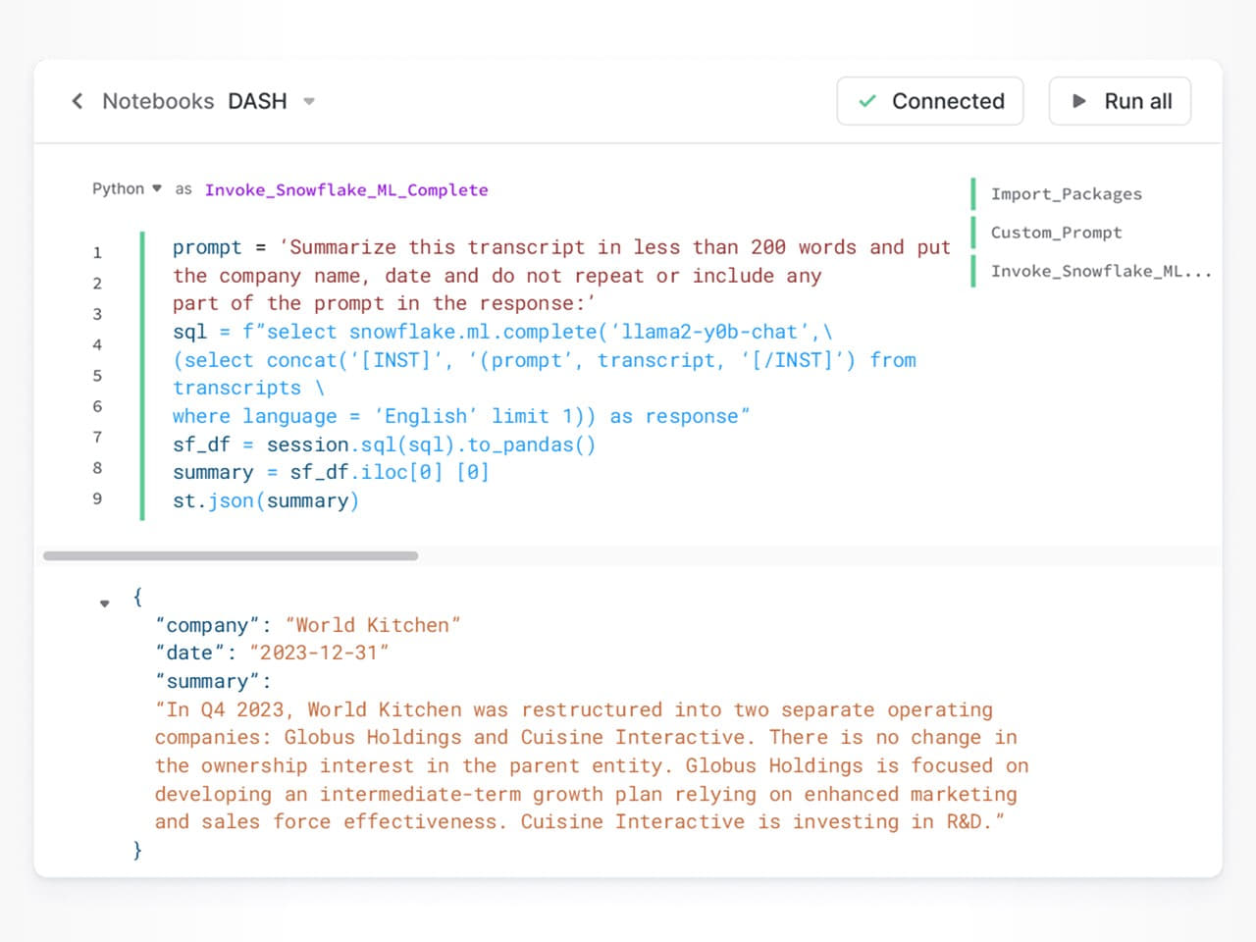This screenshot has width=1256, height=942.
Task: Open the Python language dropdown
Action: [127, 188]
